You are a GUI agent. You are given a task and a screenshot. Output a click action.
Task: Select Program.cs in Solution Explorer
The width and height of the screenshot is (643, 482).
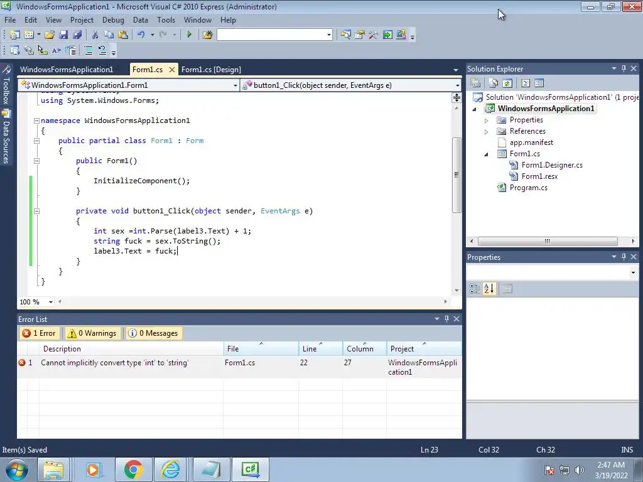[528, 188]
